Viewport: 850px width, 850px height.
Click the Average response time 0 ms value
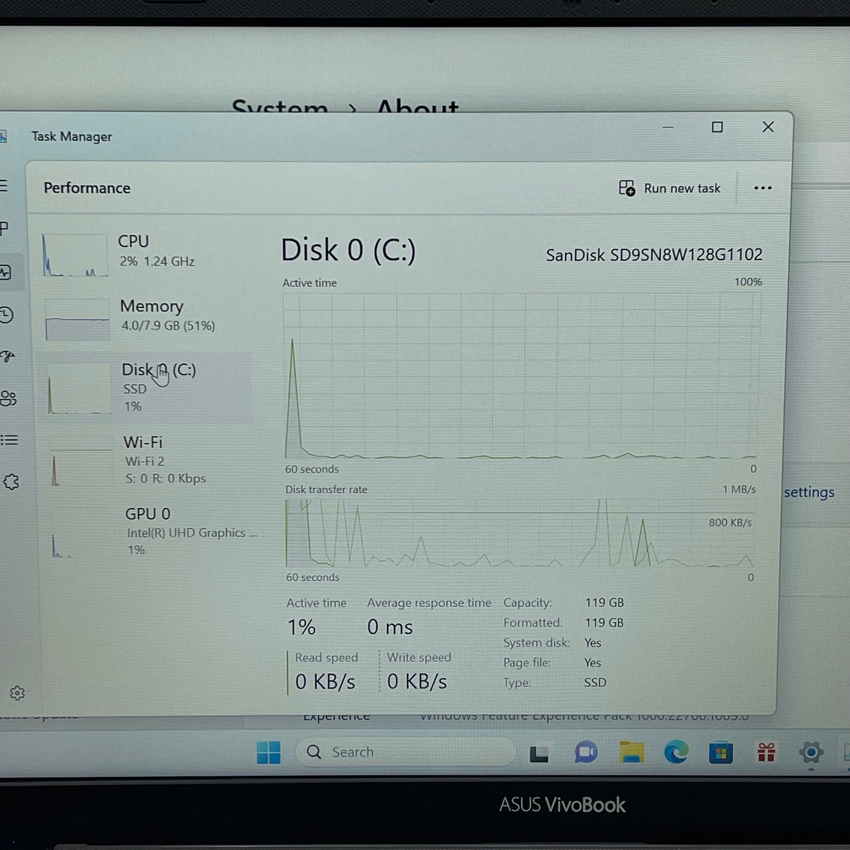pos(390,627)
